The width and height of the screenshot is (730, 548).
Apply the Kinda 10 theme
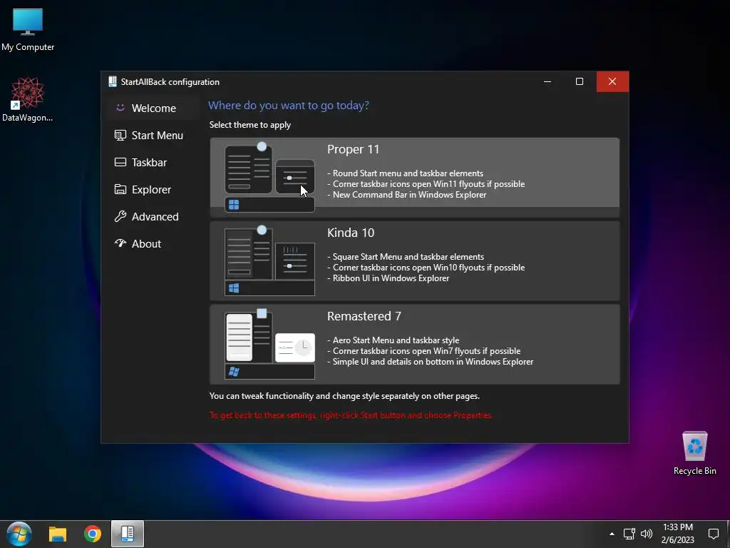[x=414, y=261]
